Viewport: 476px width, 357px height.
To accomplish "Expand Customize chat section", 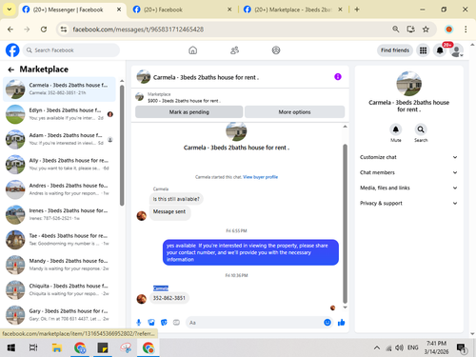I will pos(408,157).
